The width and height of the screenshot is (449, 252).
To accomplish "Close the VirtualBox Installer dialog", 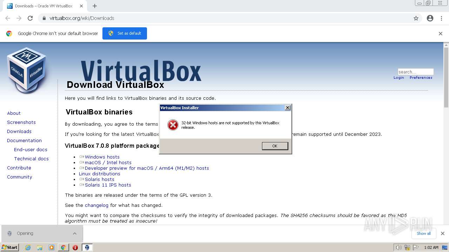I will 288,108.
